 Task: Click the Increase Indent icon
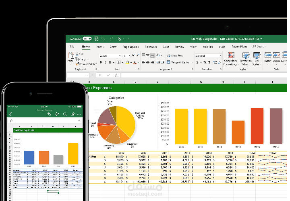click(163, 62)
